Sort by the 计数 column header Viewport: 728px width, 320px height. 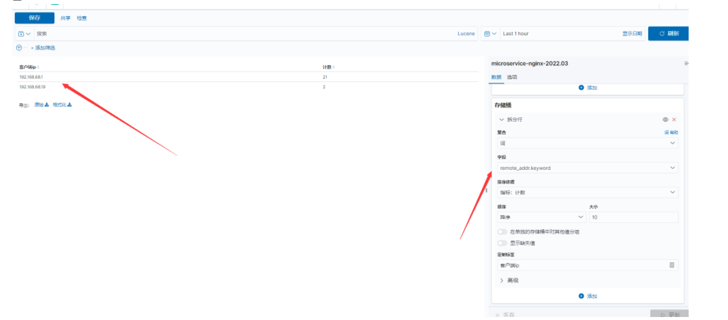click(328, 67)
